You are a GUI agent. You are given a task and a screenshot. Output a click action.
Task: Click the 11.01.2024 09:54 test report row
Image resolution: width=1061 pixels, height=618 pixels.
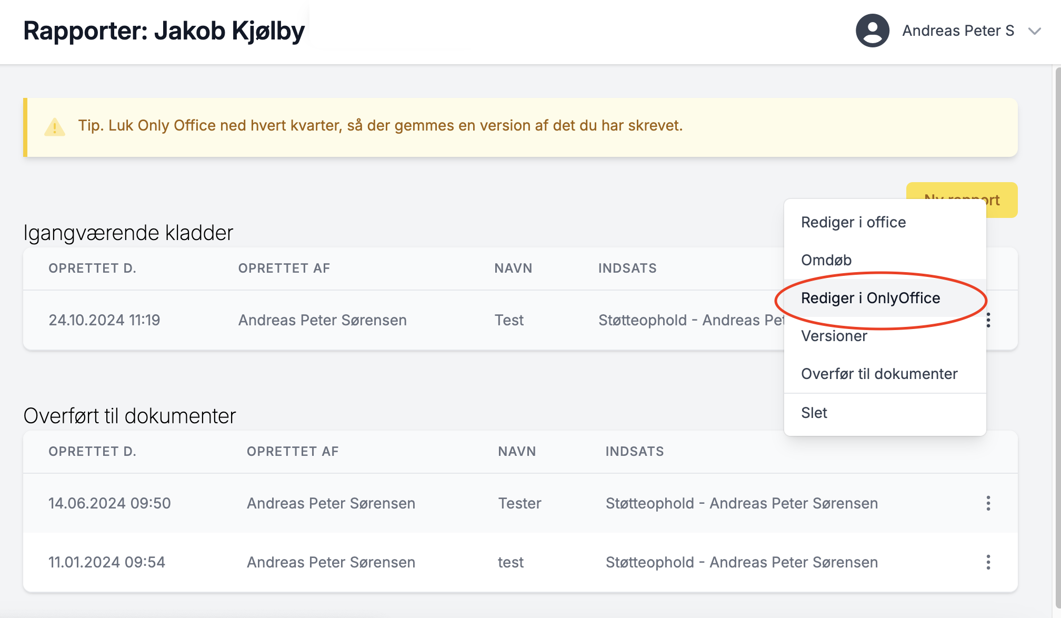tap(106, 562)
